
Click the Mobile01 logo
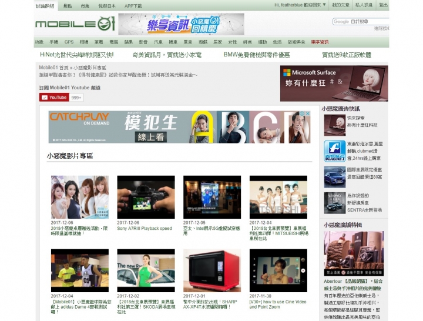75,24
